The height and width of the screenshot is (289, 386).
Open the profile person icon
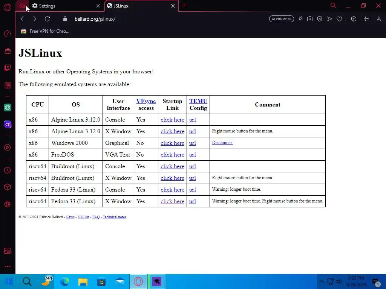point(378,19)
